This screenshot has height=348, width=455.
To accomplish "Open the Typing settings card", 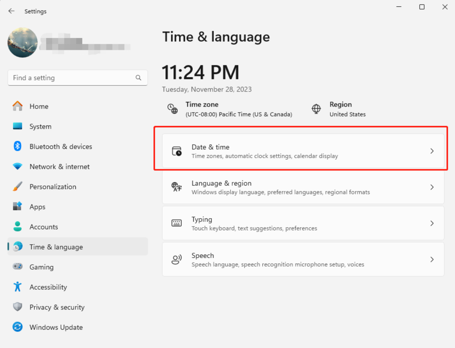I will coord(303,223).
